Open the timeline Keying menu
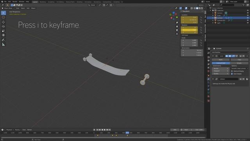 18,130
